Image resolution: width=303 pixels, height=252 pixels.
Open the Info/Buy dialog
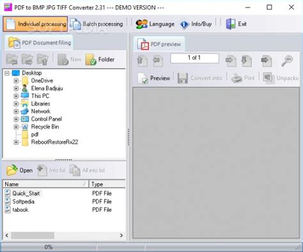pos(196,24)
